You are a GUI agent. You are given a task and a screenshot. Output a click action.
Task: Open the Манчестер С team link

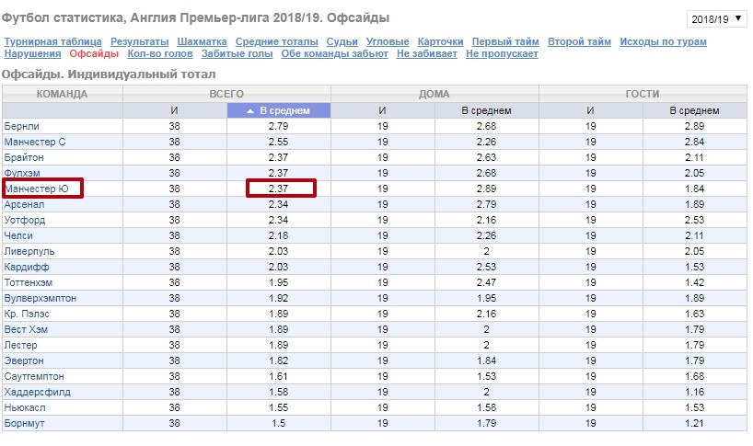point(35,142)
